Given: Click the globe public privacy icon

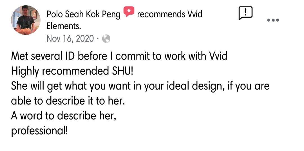Looking at the screenshot, I should 106,39.
